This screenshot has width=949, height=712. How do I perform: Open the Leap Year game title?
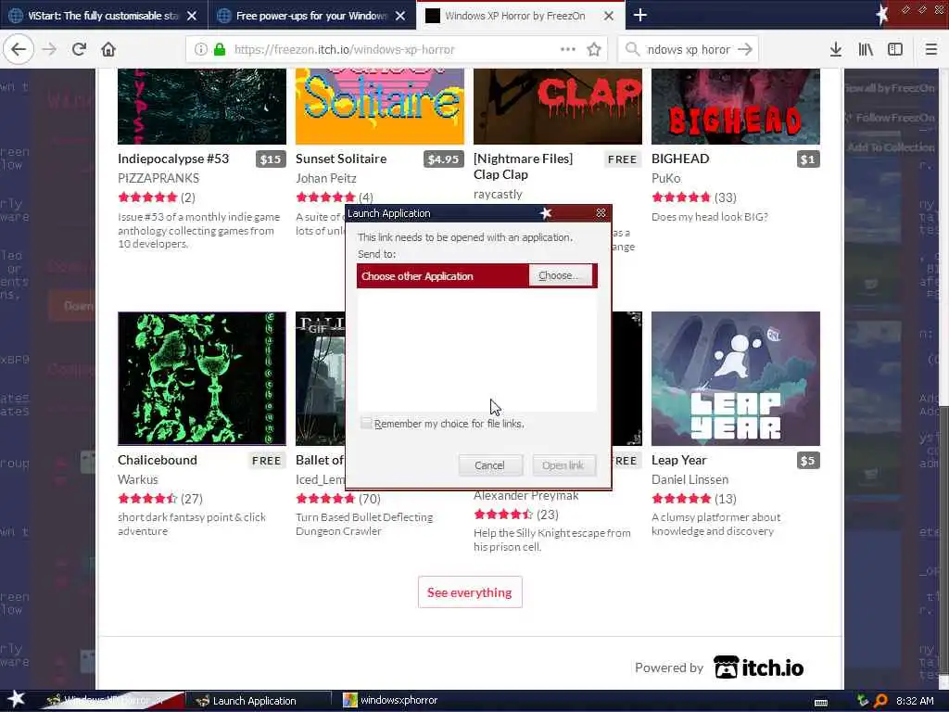coord(678,460)
